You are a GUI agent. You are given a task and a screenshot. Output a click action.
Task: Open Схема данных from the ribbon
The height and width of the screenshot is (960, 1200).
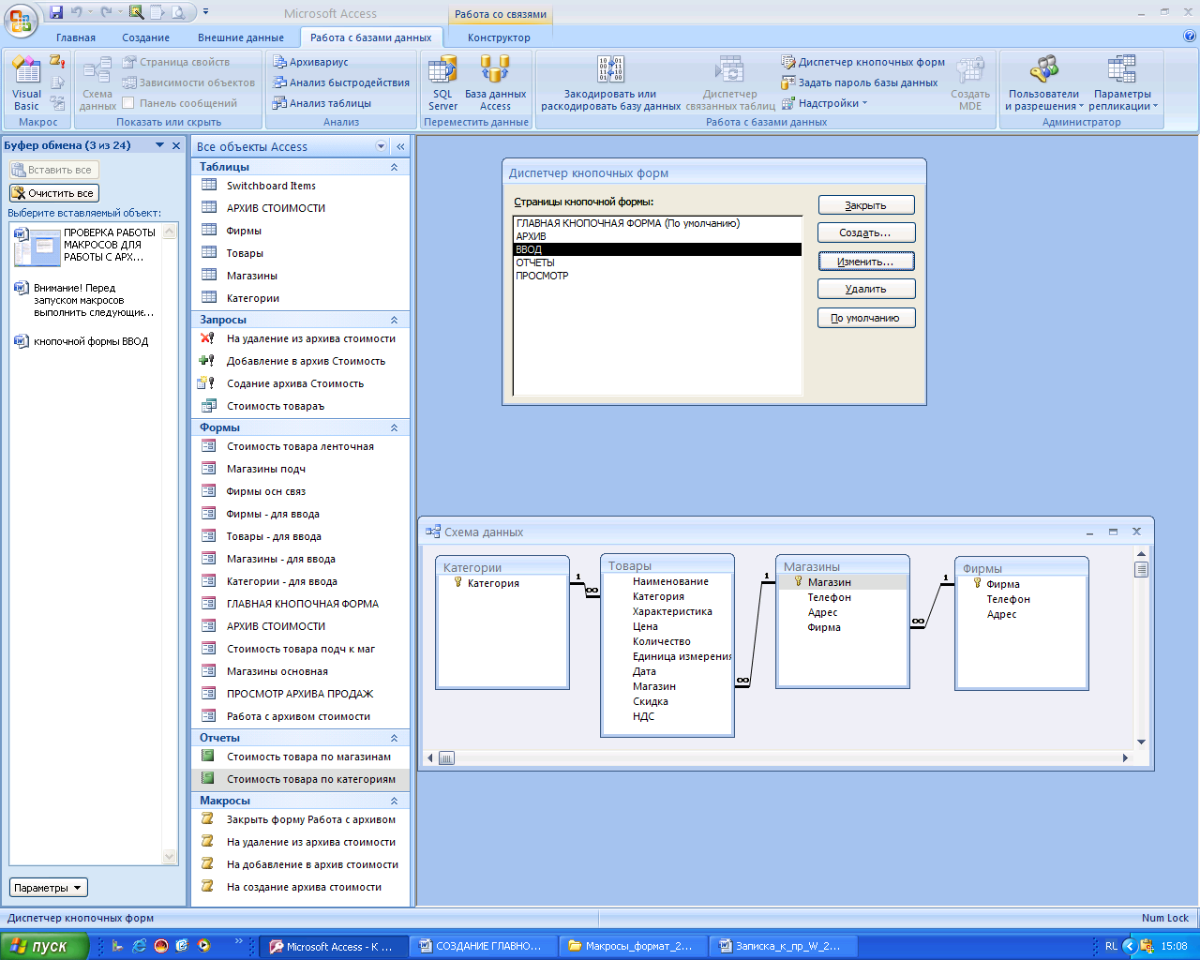97,82
